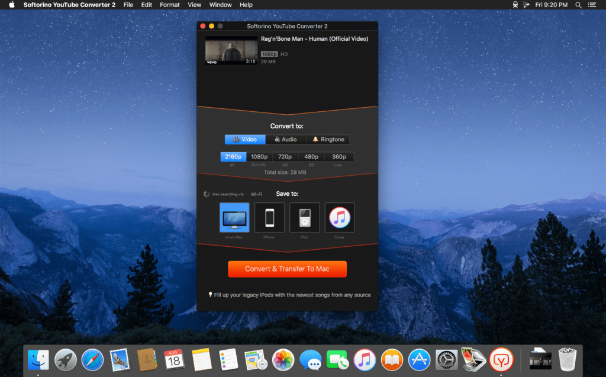606x377 pixels.
Task: Choose the iPhone save destination icon
Action: click(x=269, y=217)
